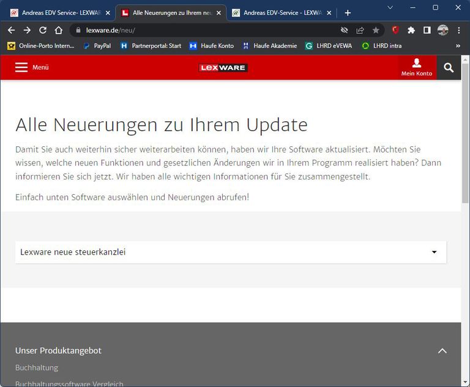This screenshot has width=470, height=387.
Task: Click the padlock site info icon
Action: 78,30
